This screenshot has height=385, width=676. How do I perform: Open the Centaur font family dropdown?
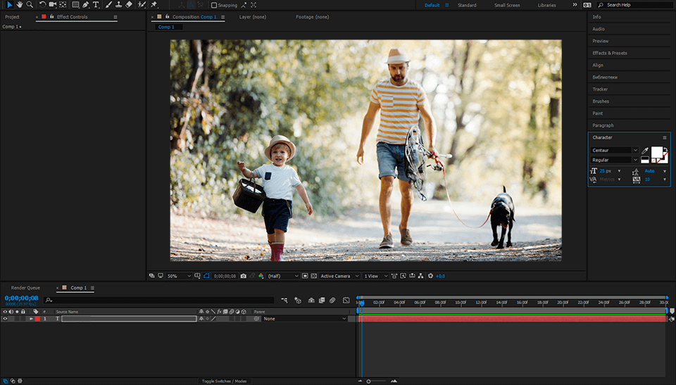point(614,151)
